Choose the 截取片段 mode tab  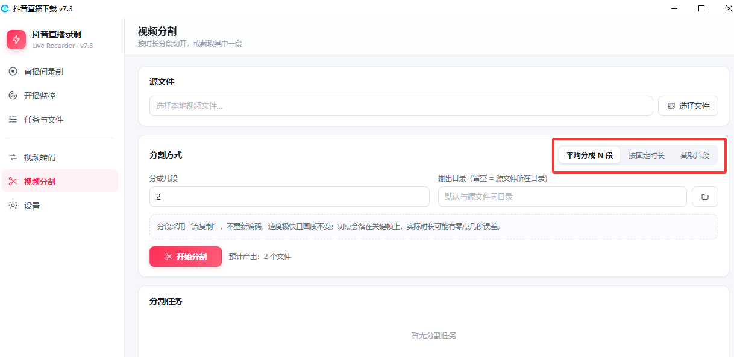click(695, 155)
